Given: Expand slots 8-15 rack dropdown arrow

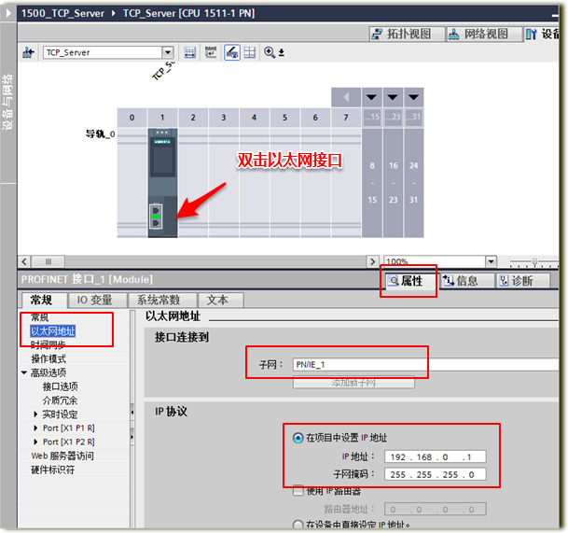Looking at the screenshot, I should point(371,97).
